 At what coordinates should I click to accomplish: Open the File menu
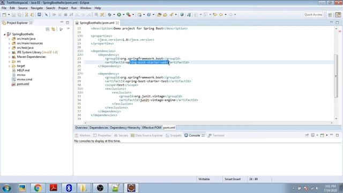point(4,8)
